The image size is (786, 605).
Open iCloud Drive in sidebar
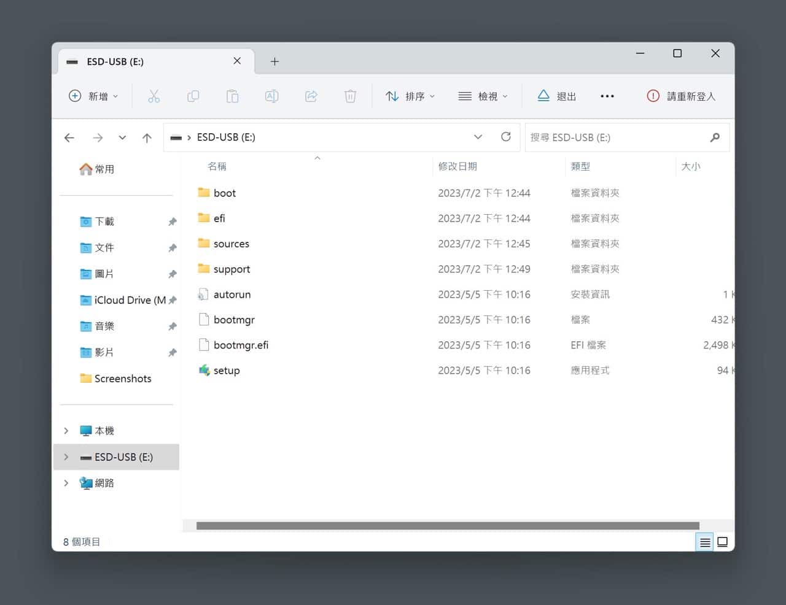click(x=123, y=300)
